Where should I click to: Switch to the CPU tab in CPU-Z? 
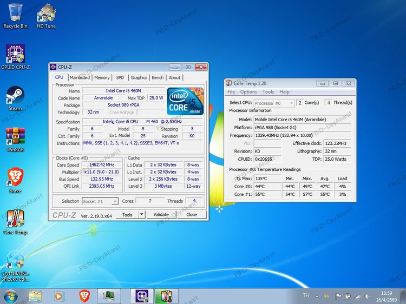point(59,77)
